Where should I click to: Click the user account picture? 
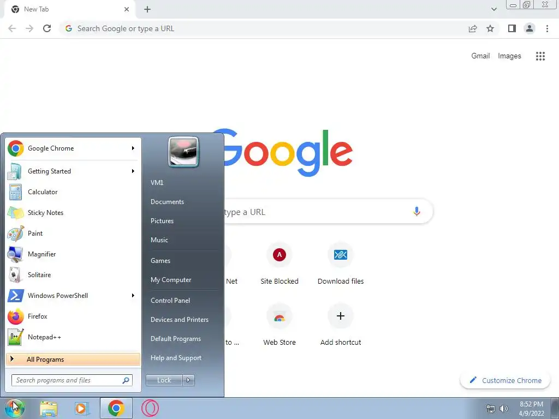tap(183, 152)
